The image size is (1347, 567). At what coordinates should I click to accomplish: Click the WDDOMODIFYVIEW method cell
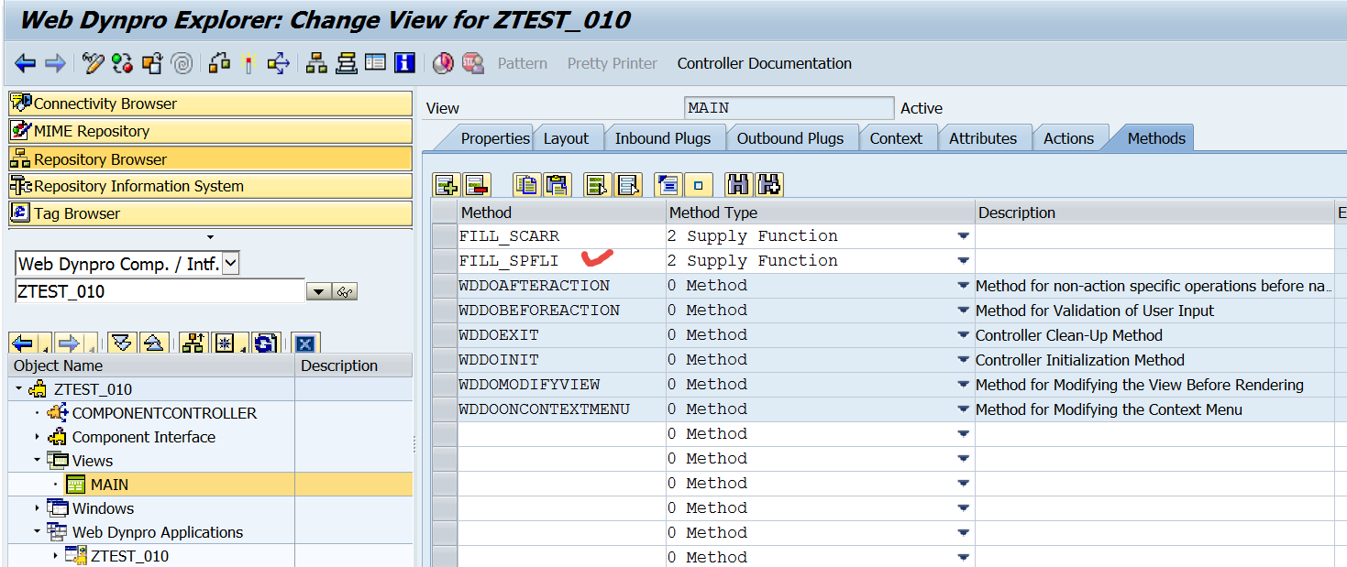tap(561, 385)
